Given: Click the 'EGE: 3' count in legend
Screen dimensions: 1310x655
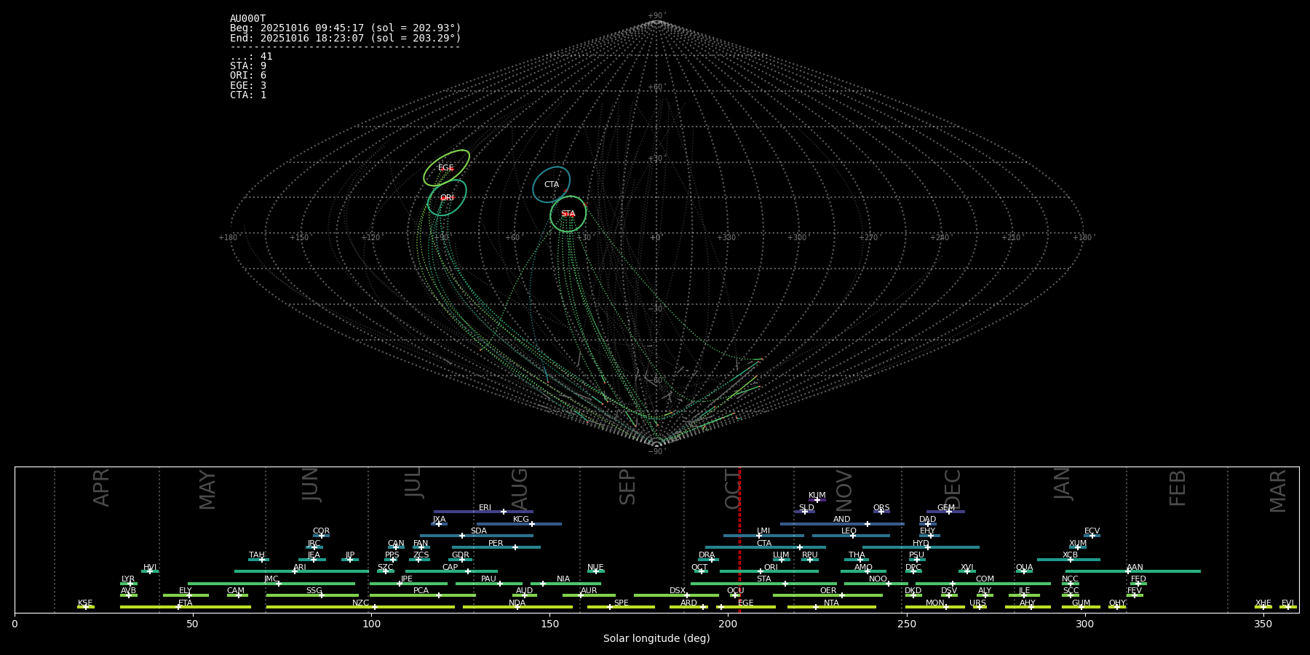Looking at the screenshot, I should [248, 85].
